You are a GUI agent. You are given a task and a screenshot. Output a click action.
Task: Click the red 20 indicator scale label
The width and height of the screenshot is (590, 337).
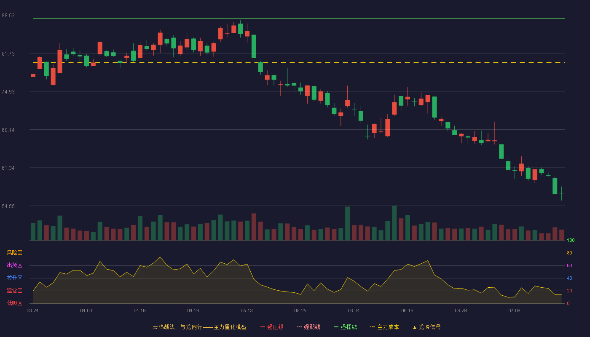coord(569,291)
